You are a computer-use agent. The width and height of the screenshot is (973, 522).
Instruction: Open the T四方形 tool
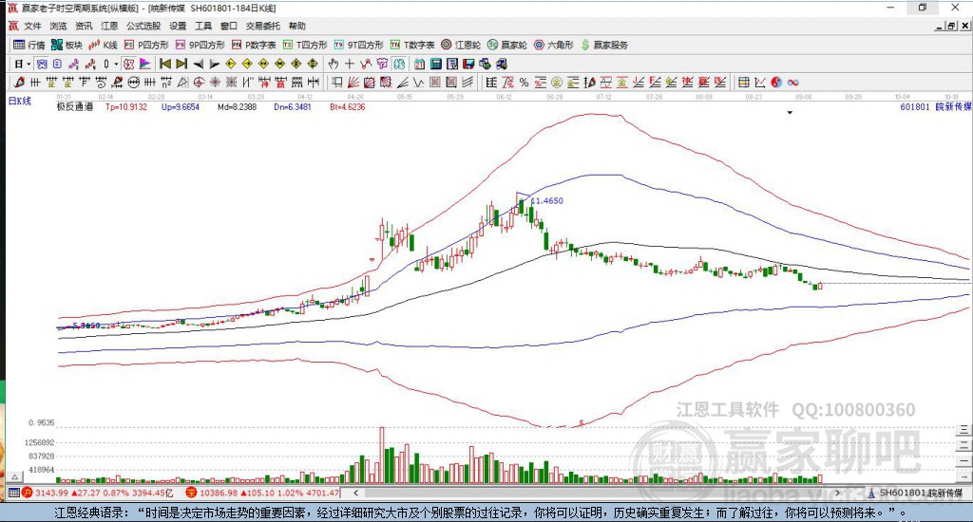pyautogui.click(x=305, y=45)
